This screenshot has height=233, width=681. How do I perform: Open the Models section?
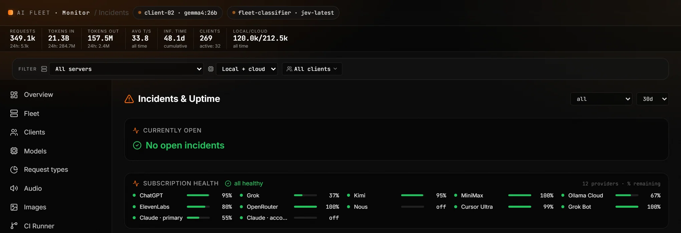tap(35, 151)
